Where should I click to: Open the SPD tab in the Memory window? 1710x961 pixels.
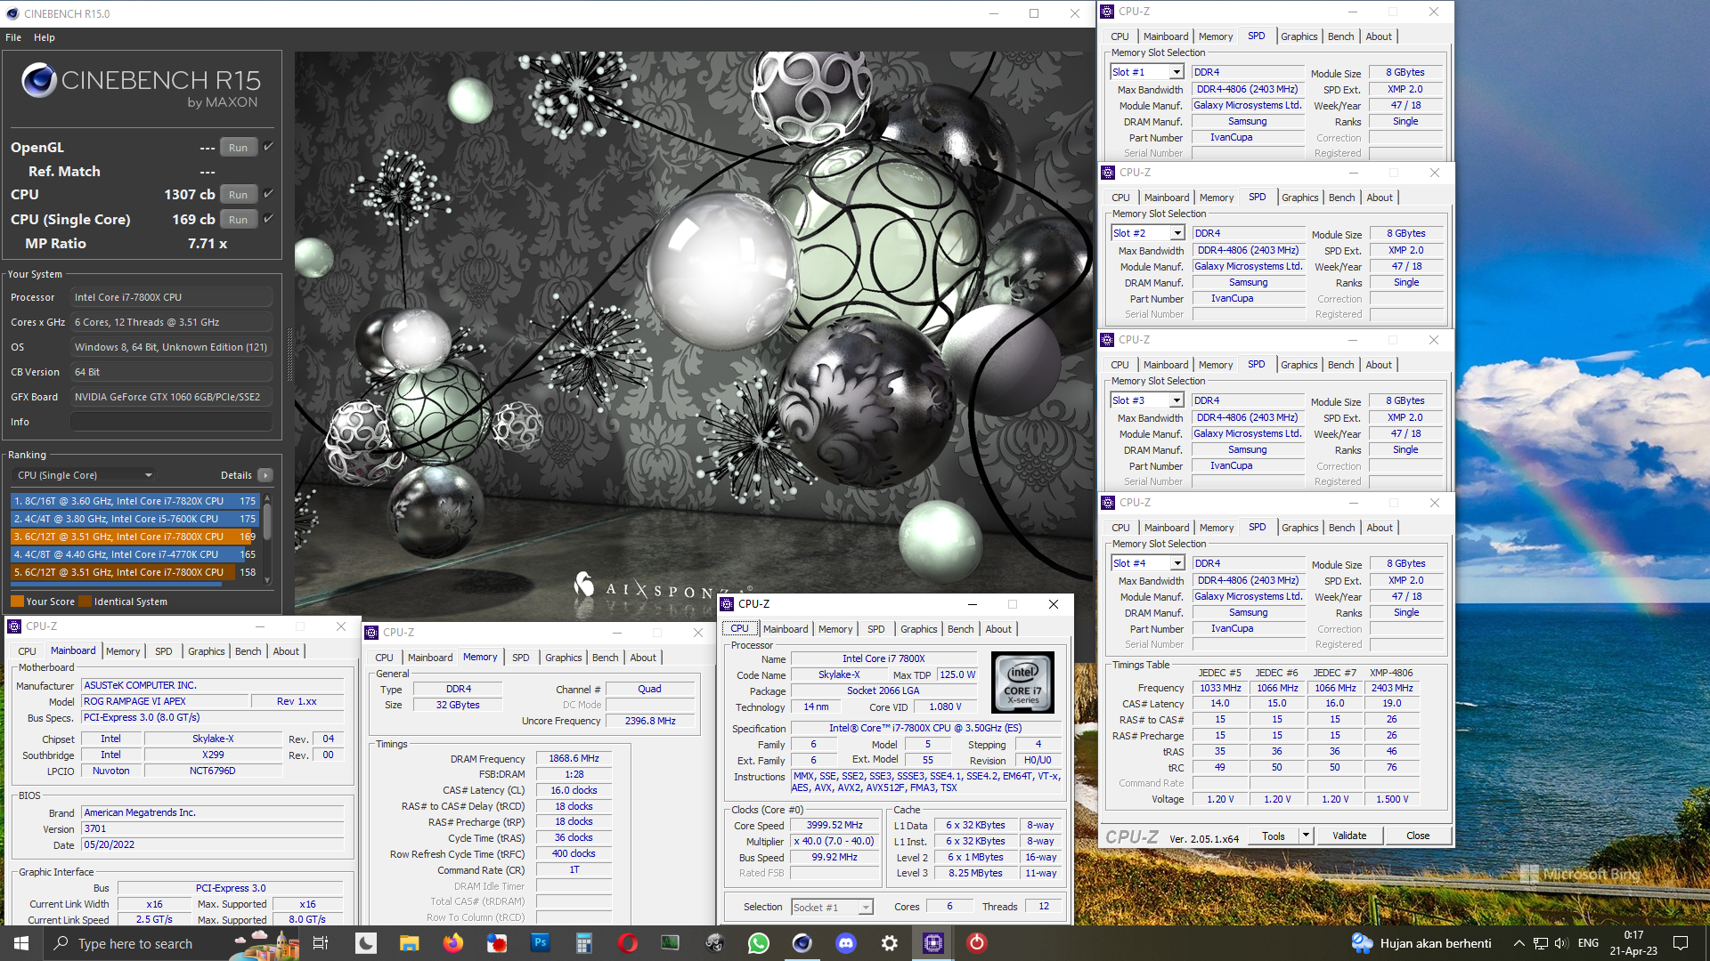[521, 658]
